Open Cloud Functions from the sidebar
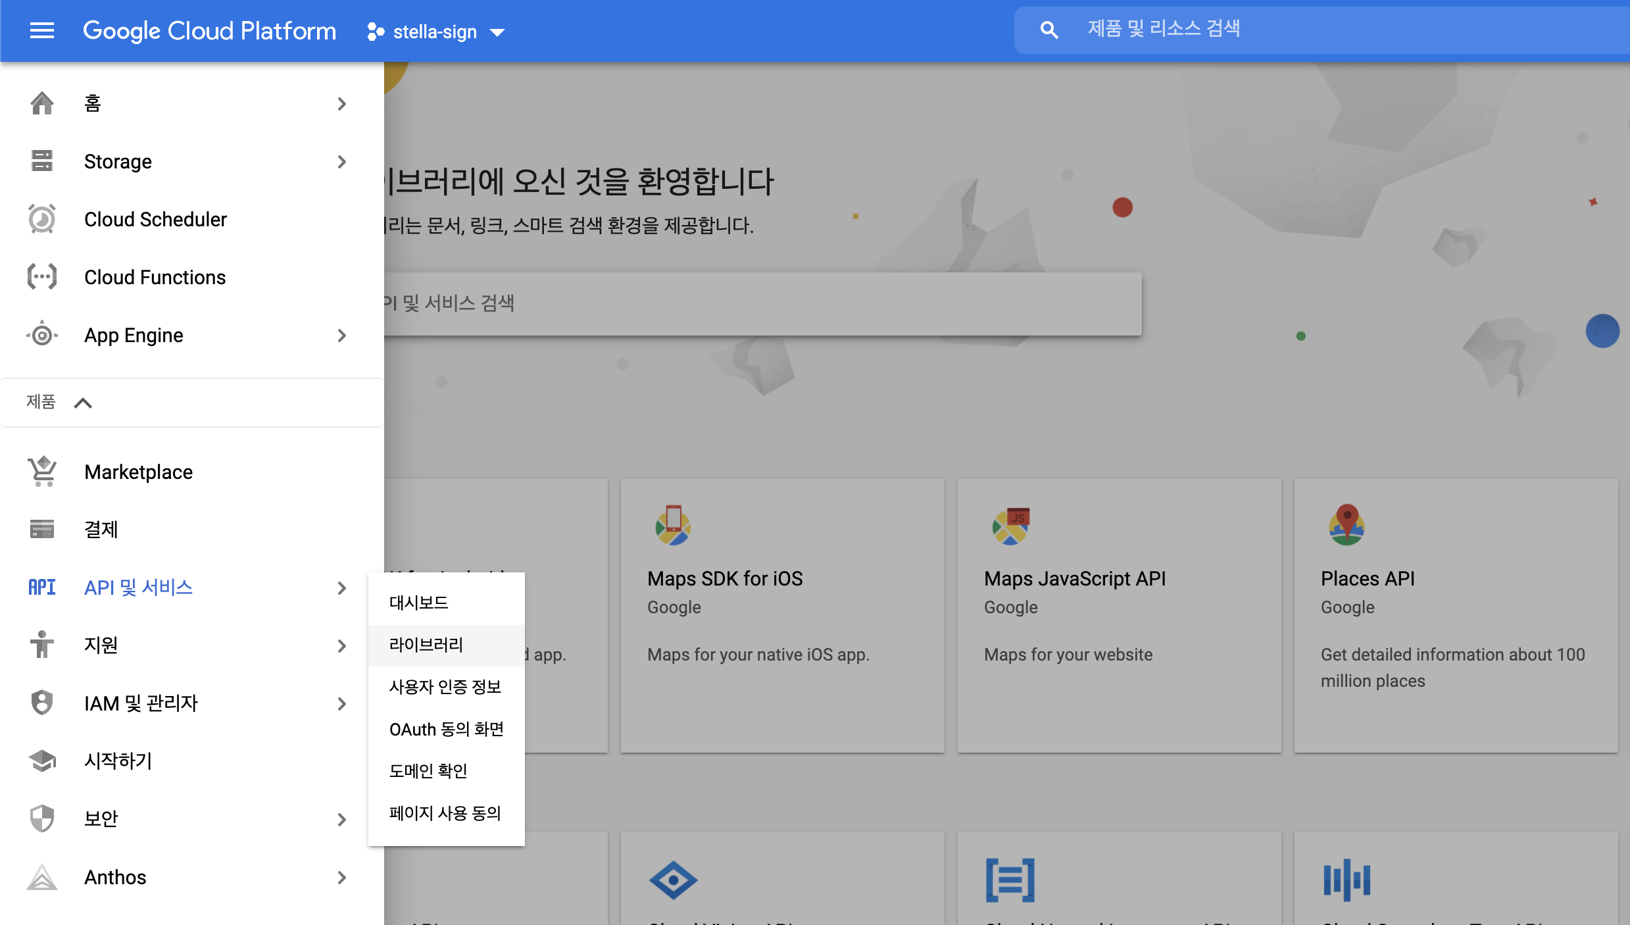 coord(191,277)
